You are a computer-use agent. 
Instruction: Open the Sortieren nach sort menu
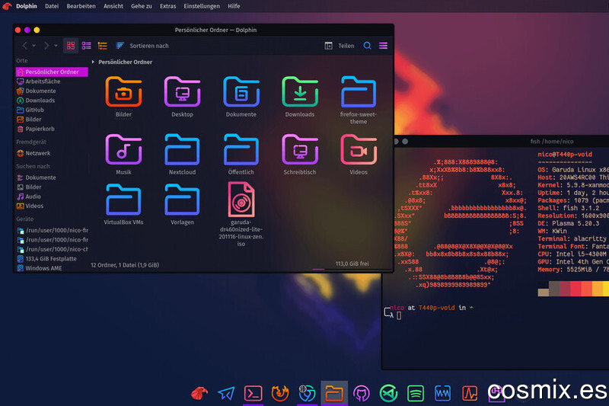click(142, 46)
